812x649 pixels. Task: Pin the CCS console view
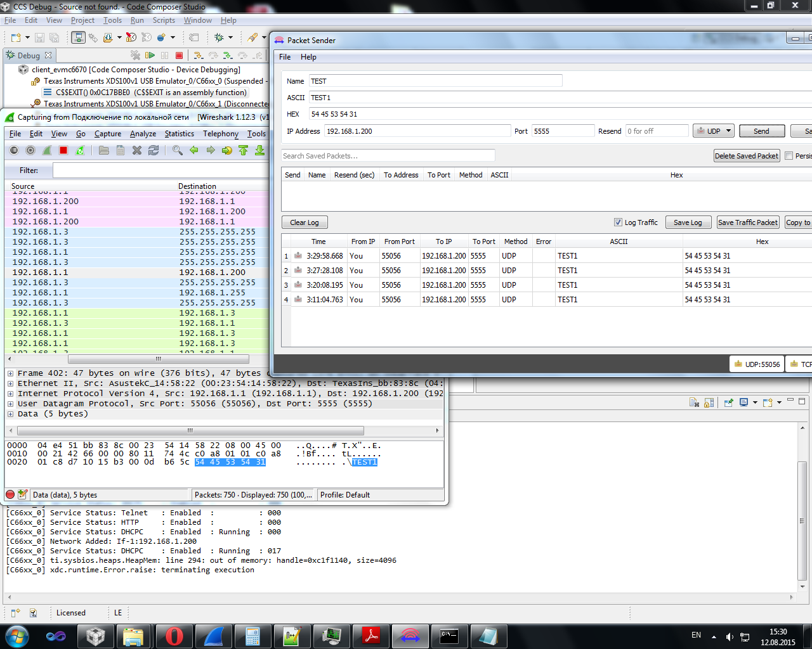click(x=728, y=402)
